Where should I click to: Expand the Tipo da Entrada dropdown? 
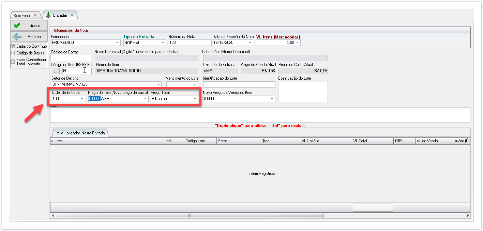(x=163, y=43)
